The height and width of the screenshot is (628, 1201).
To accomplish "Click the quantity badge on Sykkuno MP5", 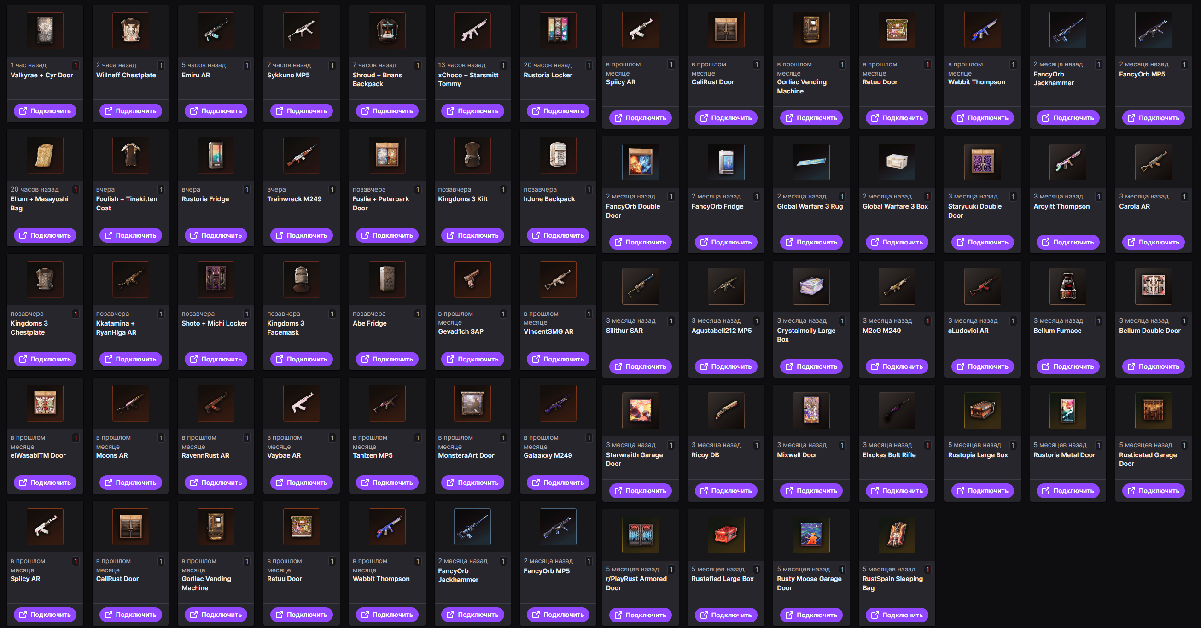I will pos(332,65).
